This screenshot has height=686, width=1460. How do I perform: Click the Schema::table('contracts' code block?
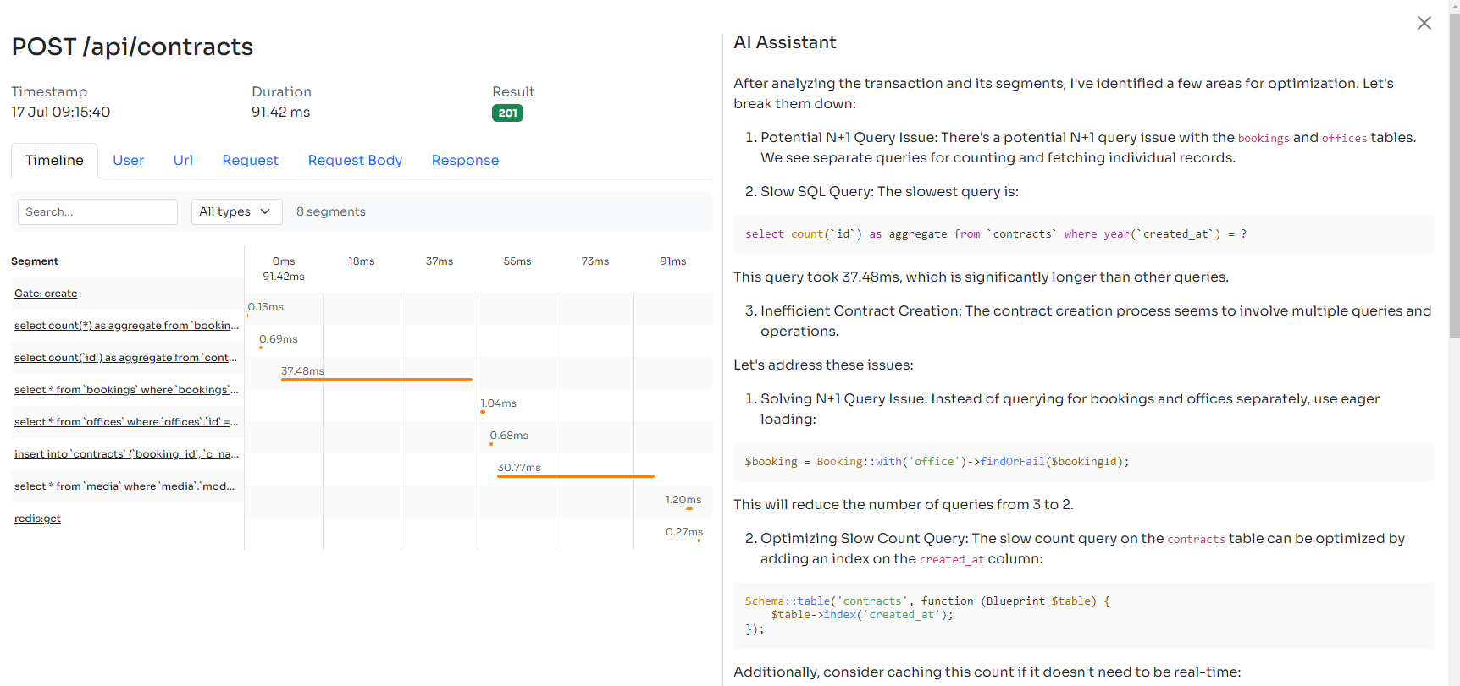[1084, 615]
